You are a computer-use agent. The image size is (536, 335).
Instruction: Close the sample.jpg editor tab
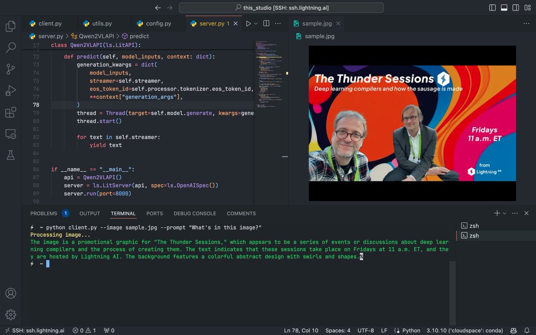[x=338, y=24]
